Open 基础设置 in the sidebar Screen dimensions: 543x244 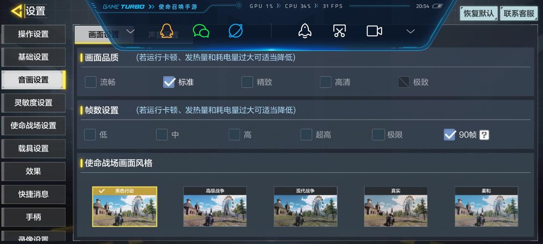pyautogui.click(x=33, y=57)
